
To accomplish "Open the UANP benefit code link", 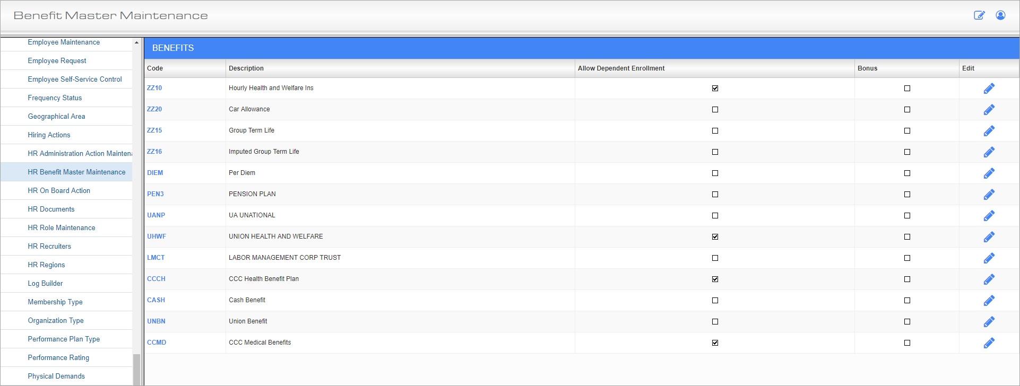I will [x=156, y=215].
